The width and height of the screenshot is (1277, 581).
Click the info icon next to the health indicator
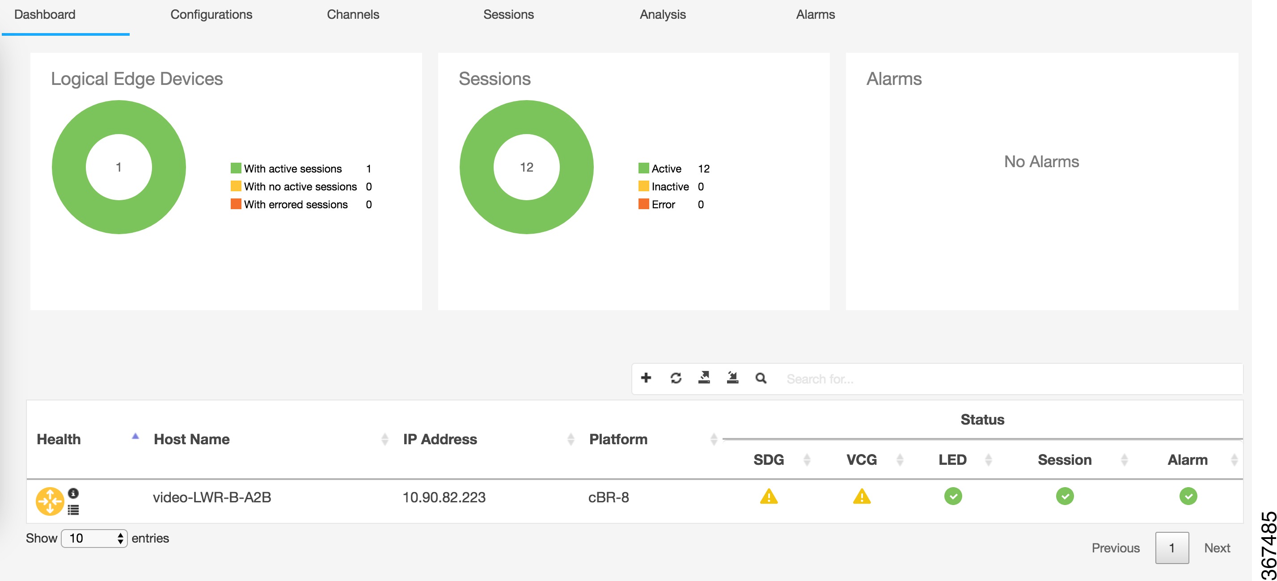[x=73, y=493]
